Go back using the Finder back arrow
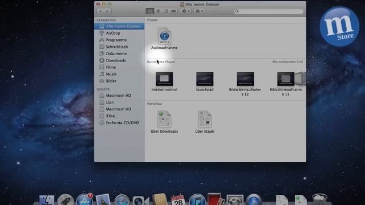This screenshot has width=365, height=205. coord(100,11)
